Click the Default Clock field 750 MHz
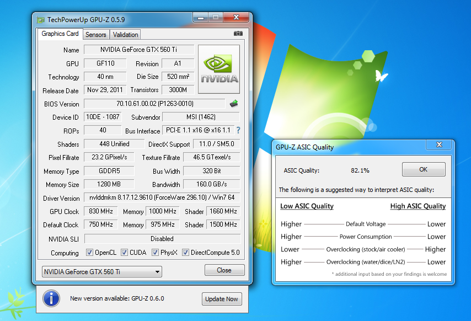The height and width of the screenshot is (321, 471). 100,224
